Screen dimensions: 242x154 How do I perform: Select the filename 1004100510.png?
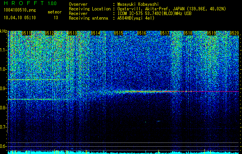pos(20,10)
